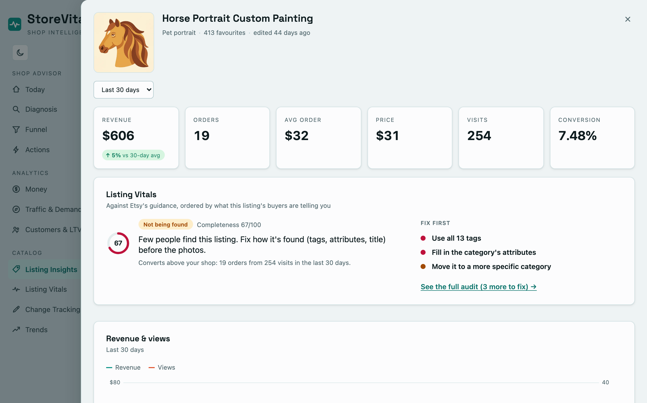
Task: Click orange bullet beside Move it item
Action: [423, 266]
